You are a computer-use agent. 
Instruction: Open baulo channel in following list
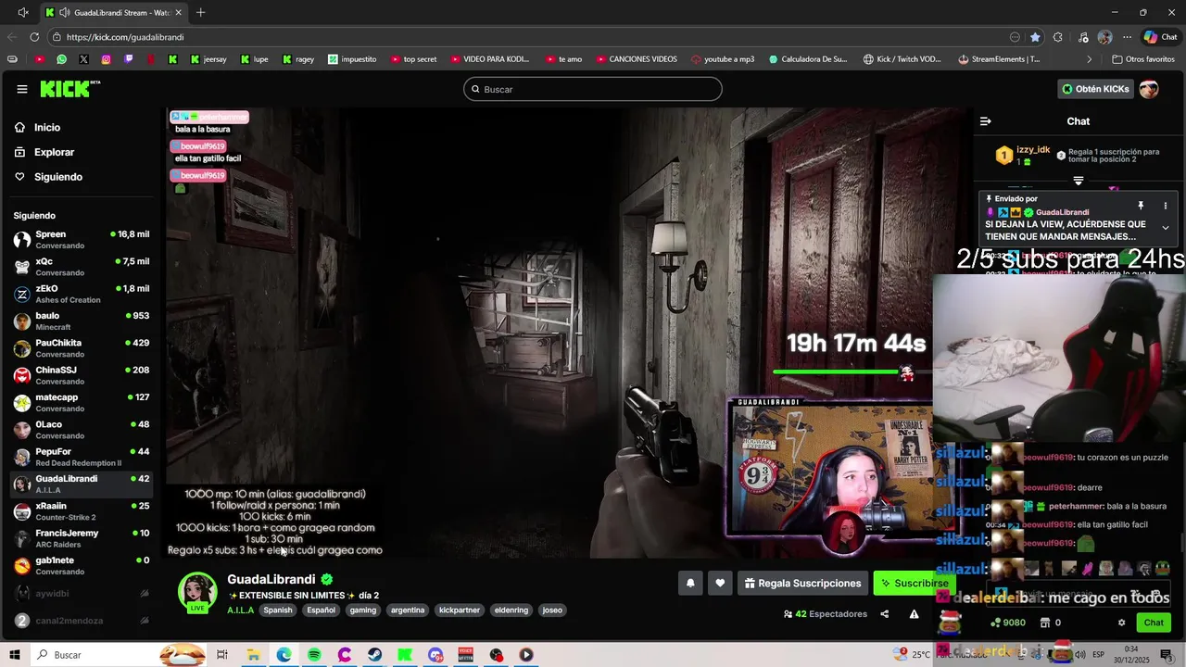(x=82, y=321)
